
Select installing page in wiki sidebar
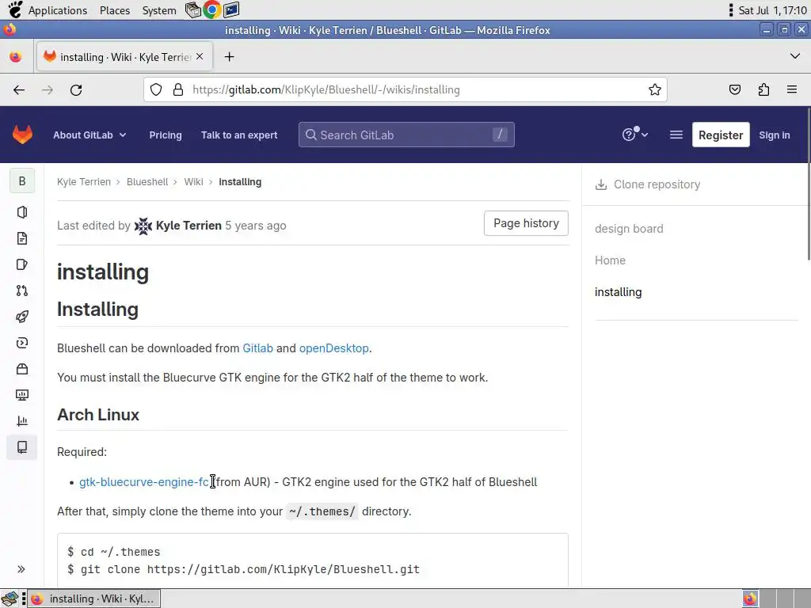click(618, 292)
